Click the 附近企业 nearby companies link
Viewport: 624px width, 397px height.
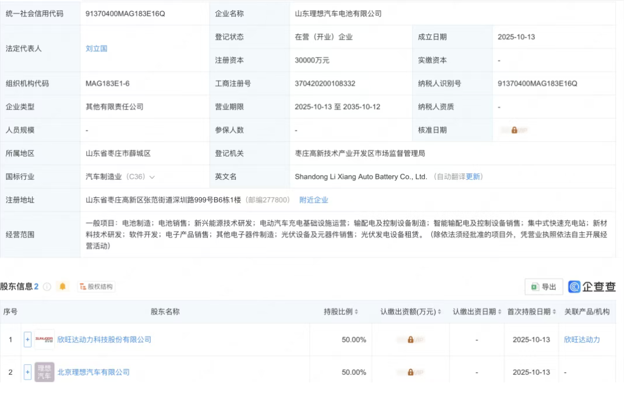[313, 199]
